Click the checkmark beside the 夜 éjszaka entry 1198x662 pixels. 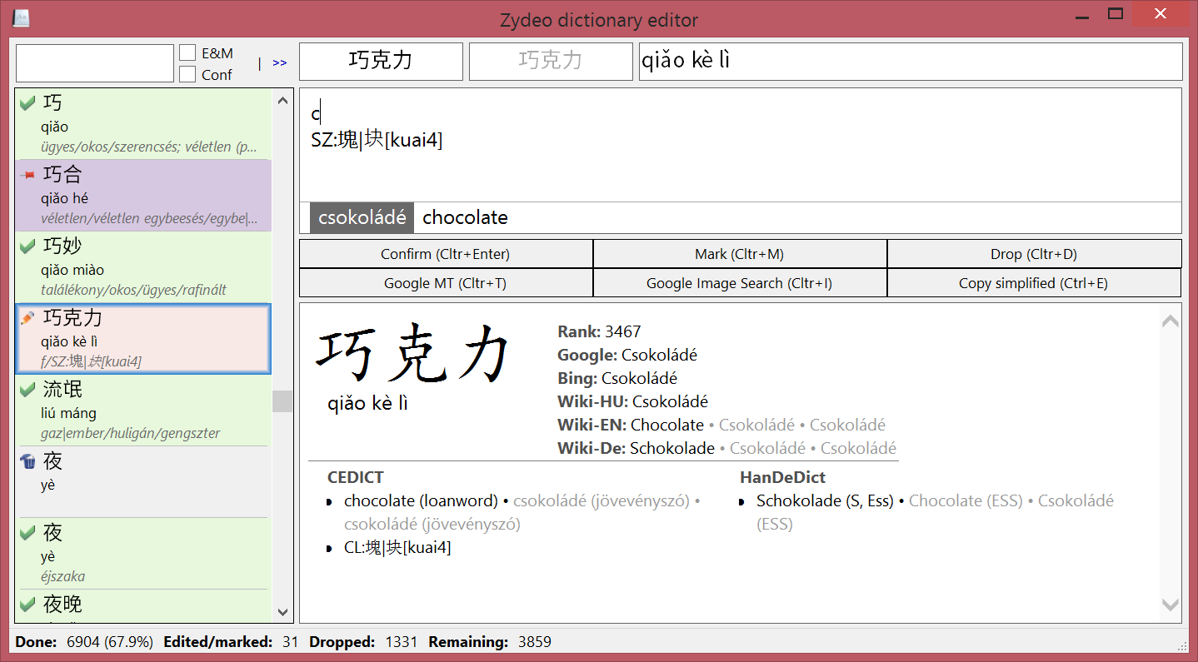[27, 532]
